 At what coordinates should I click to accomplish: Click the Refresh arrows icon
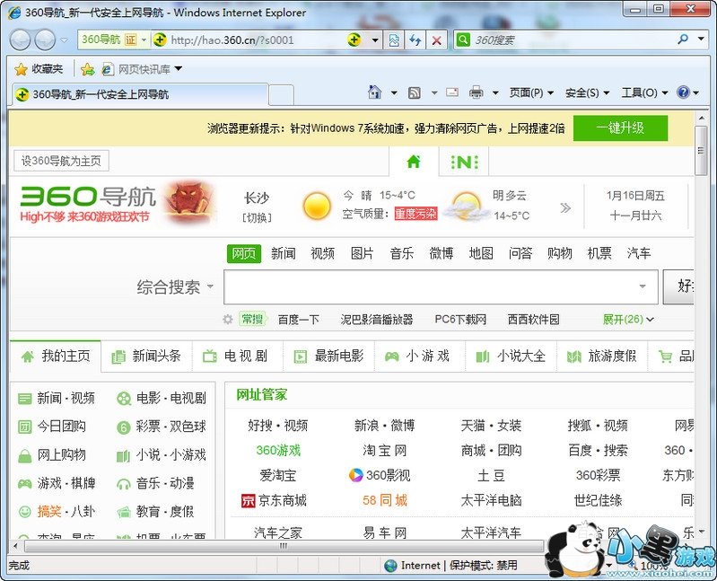[x=415, y=40]
